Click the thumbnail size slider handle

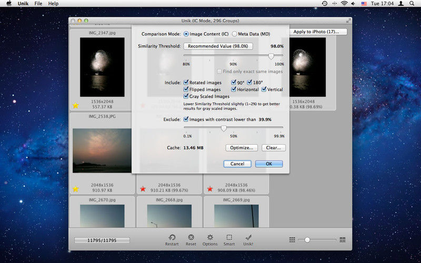tap(307, 240)
